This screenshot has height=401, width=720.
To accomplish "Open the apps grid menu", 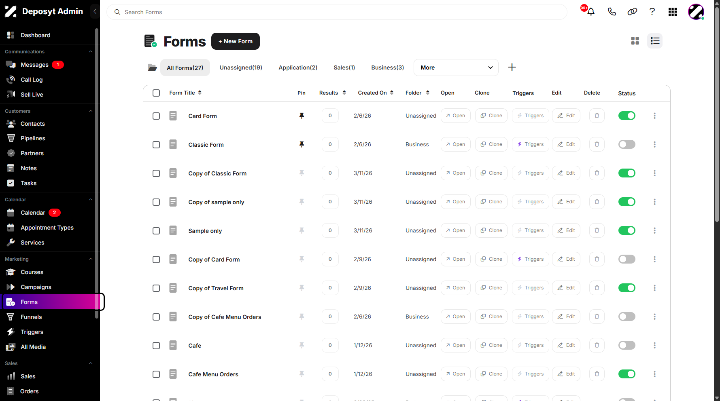I will click(x=673, y=12).
